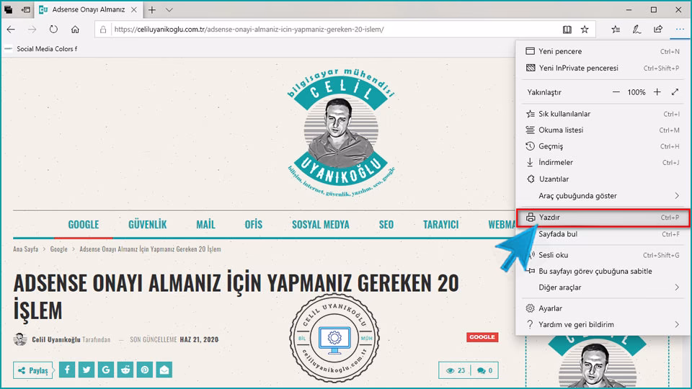
Task: Share article on Twitter
Action: click(86, 370)
